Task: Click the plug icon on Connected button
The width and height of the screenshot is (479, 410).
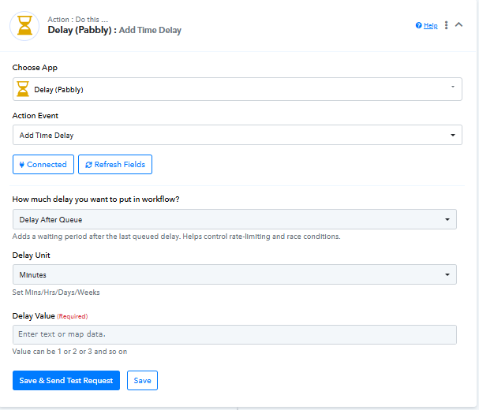Action: click(x=22, y=165)
